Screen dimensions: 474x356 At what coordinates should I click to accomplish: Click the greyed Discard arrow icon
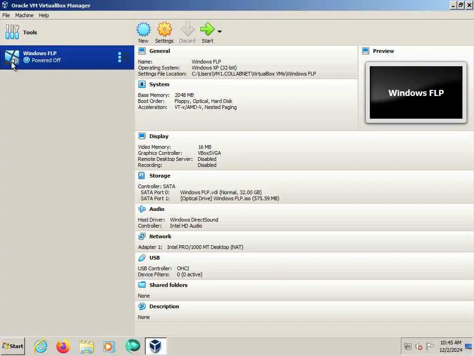tap(187, 29)
